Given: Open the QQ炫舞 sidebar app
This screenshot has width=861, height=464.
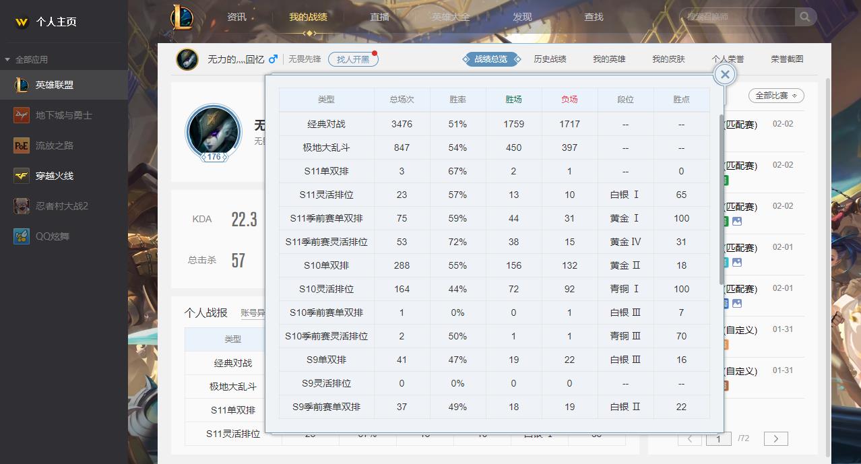Looking at the screenshot, I should pyautogui.click(x=63, y=236).
